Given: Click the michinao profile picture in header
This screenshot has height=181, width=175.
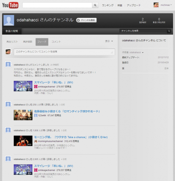Looking at the screenshot, I should tap(156, 5).
